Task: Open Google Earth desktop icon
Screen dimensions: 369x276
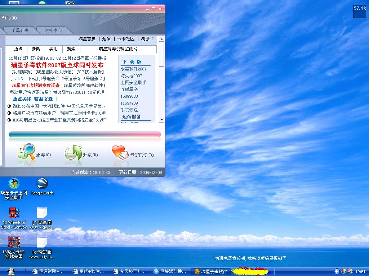Action: (x=42, y=187)
